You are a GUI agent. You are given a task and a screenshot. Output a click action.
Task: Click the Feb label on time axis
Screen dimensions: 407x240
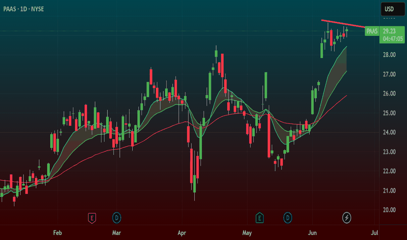[57, 233]
